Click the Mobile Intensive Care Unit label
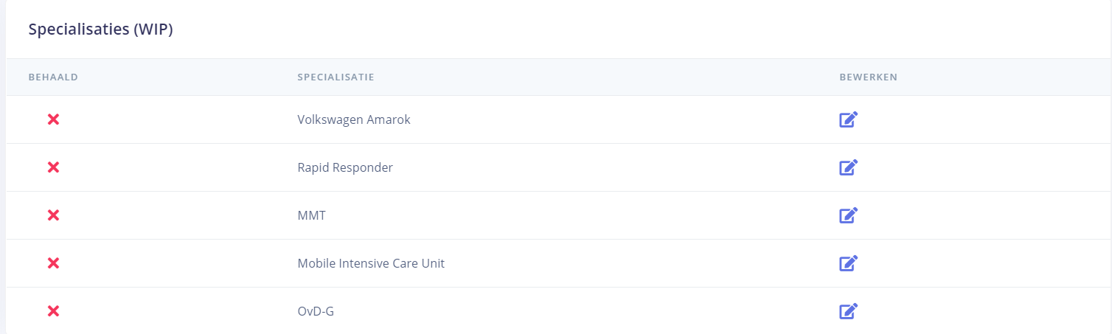Screen dimensions: 1112x334 tap(370, 263)
